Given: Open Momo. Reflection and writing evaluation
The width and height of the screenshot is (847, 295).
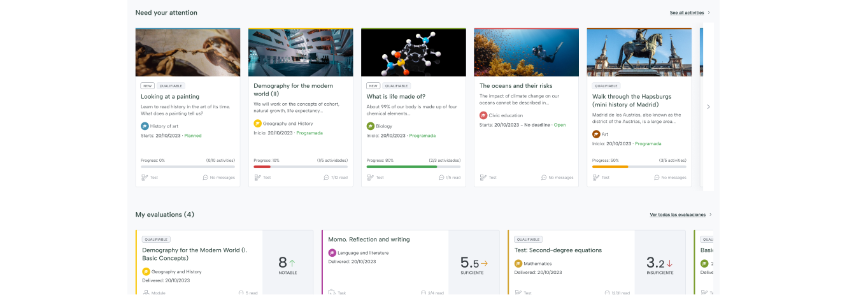Looking at the screenshot, I should click(369, 240).
